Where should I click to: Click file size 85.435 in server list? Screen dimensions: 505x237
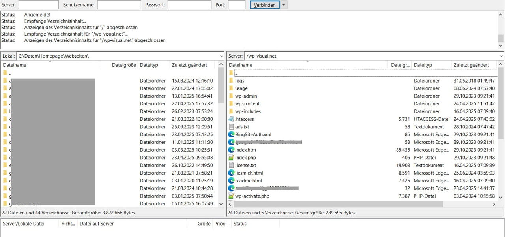coord(403,150)
